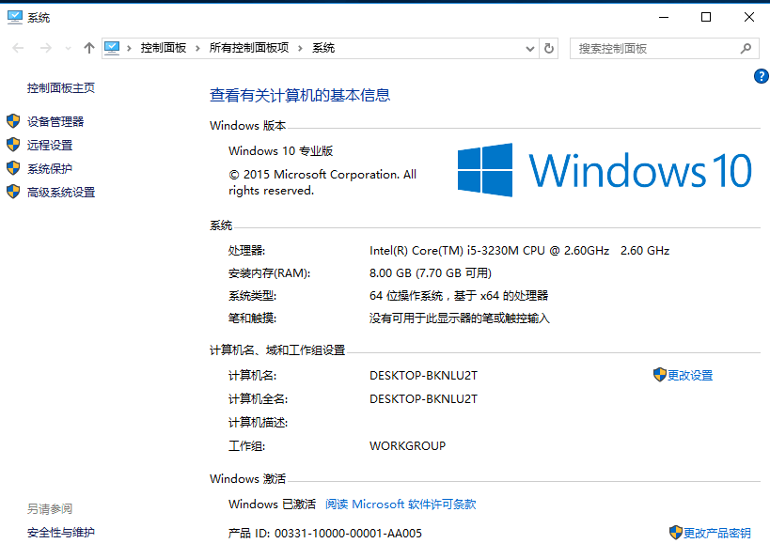Open 控制面板主页 link
This screenshot has width=770, height=559.
(x=61, y=88)
